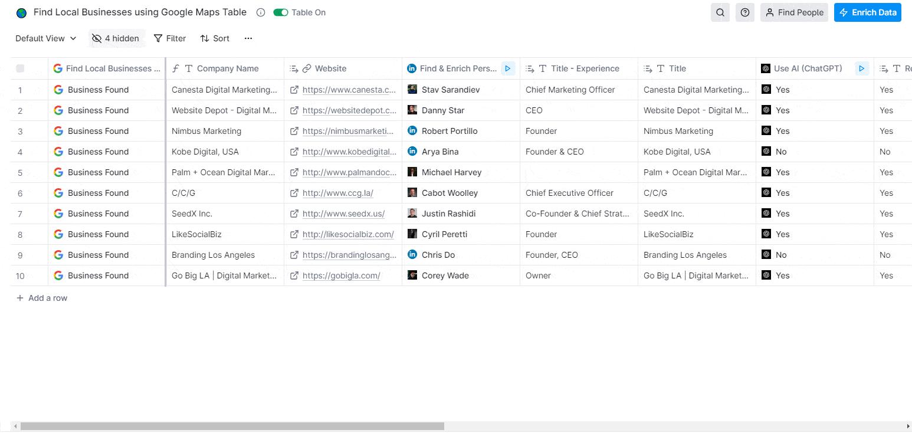Open the http://likesocialbiz.com/ link
Viewport: 912px width, 433px height.
(x=348, y=234)
